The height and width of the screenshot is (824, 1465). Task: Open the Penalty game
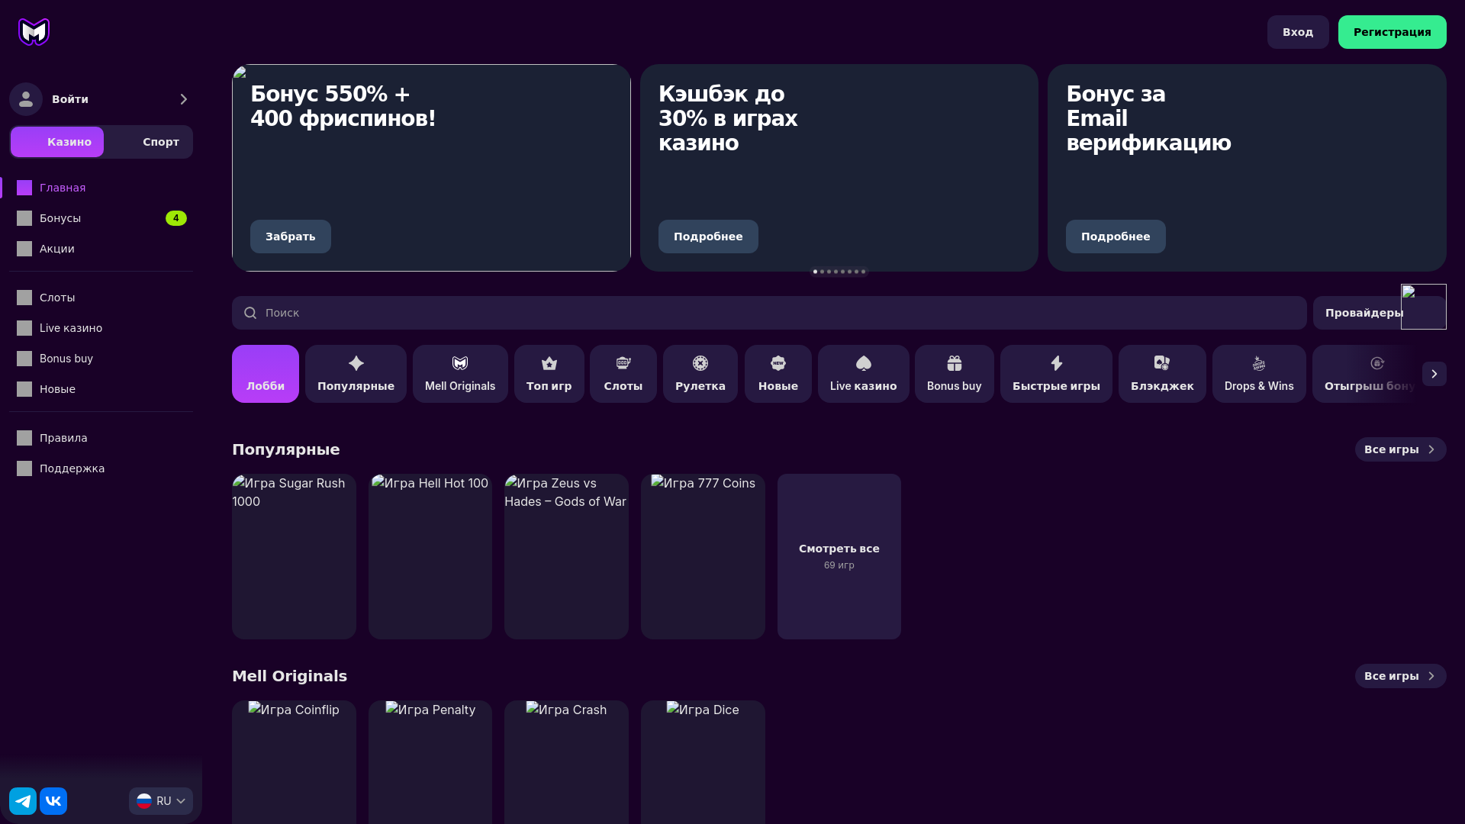tap(430, 762)
